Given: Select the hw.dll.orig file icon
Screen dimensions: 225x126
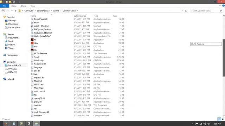Looking at the screenshot, I should click(32, 61).
